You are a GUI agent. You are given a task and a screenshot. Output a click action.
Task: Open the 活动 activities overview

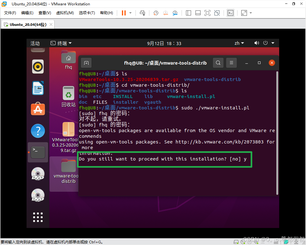click(x=35, y=43)
